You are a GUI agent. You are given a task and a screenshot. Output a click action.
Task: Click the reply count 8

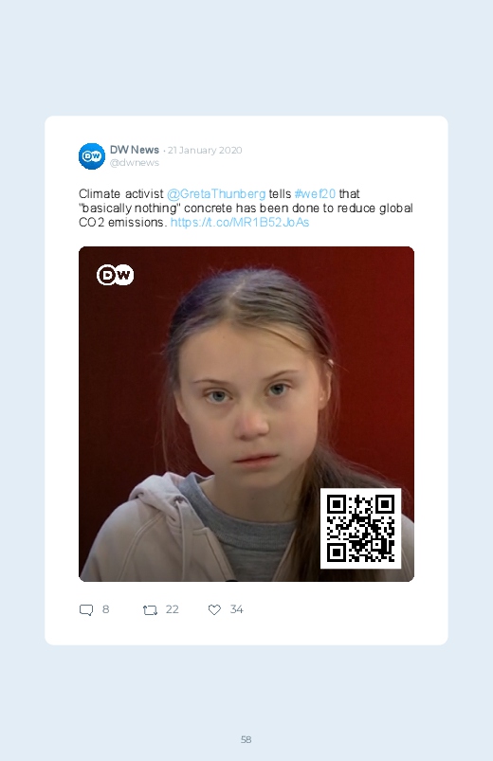point(106,609)
